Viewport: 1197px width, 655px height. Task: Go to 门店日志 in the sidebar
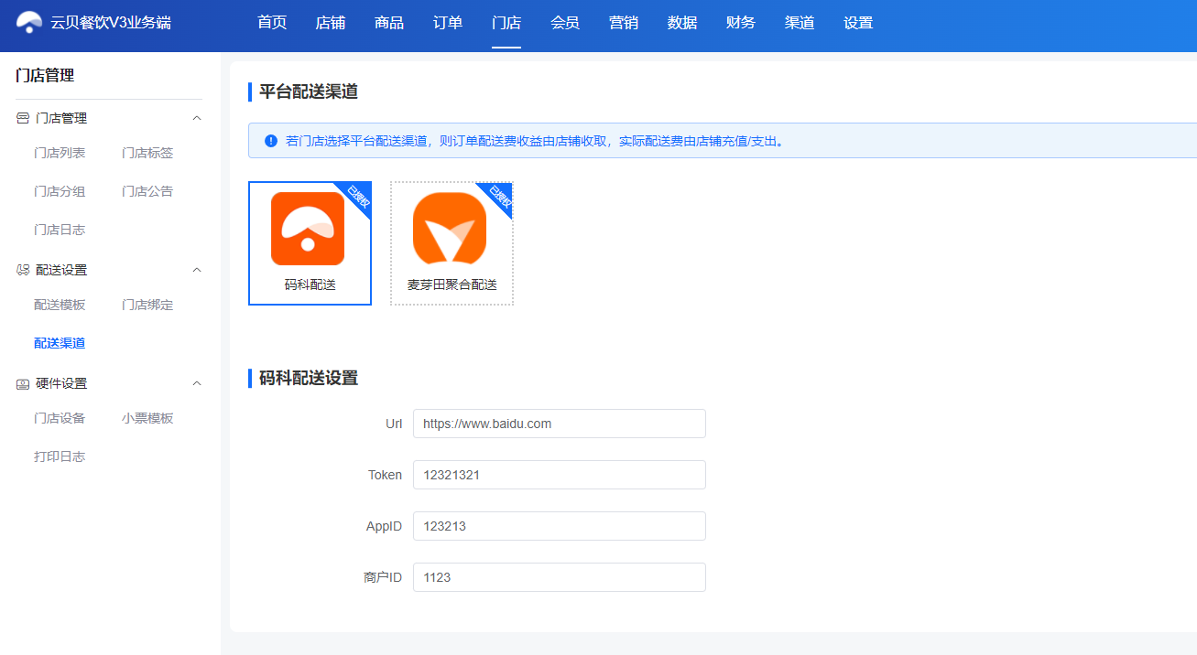pos(60,231)
